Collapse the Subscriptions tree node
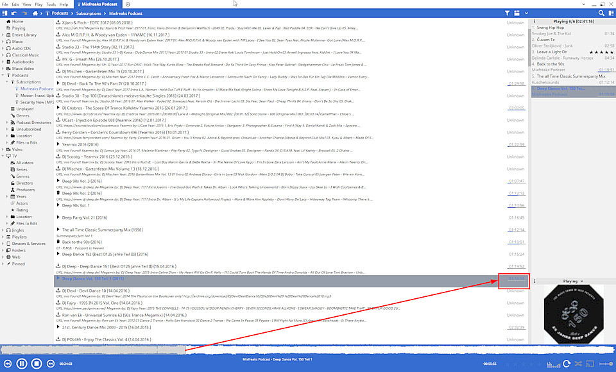The width and height of the screenshot is (616, 372). pos(7,81)
